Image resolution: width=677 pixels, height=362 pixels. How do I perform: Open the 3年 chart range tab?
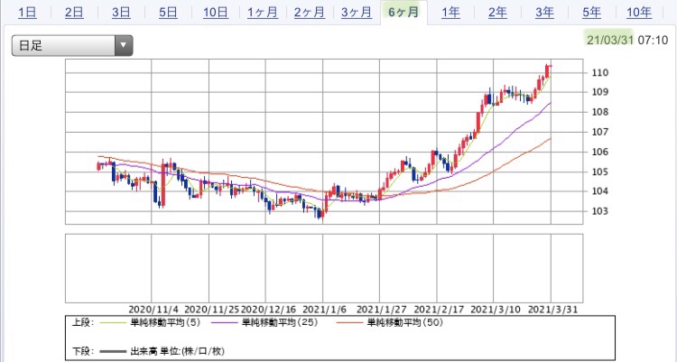(x=544, y=12)
